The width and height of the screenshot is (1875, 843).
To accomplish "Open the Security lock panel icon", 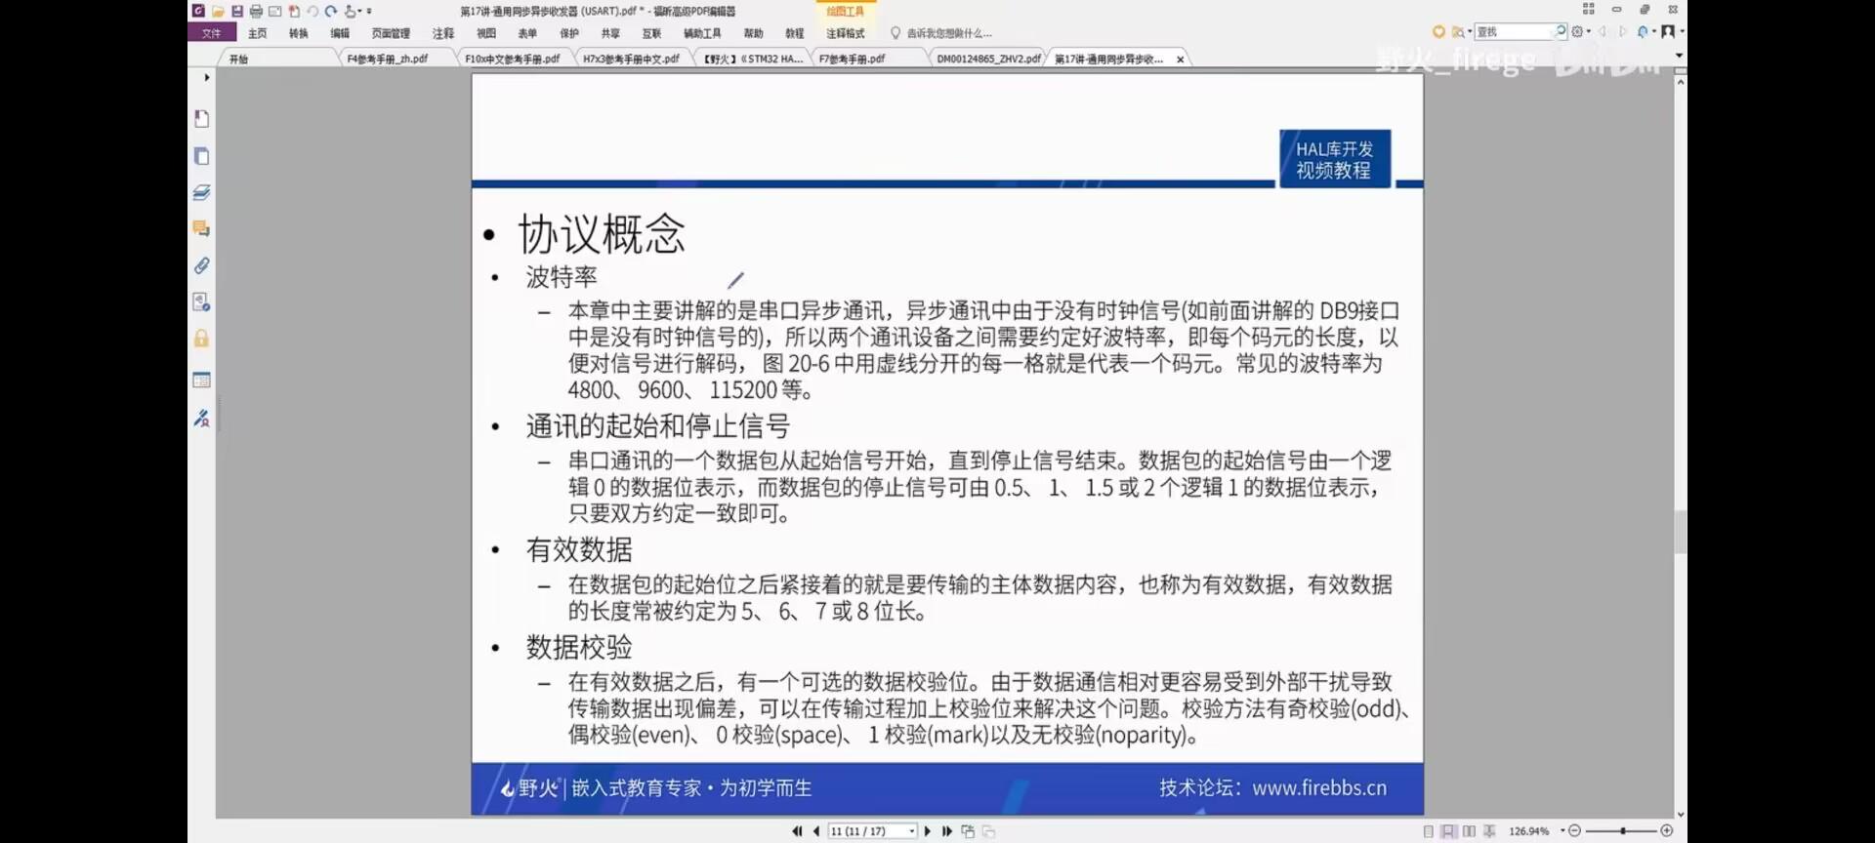I will 201,339.
